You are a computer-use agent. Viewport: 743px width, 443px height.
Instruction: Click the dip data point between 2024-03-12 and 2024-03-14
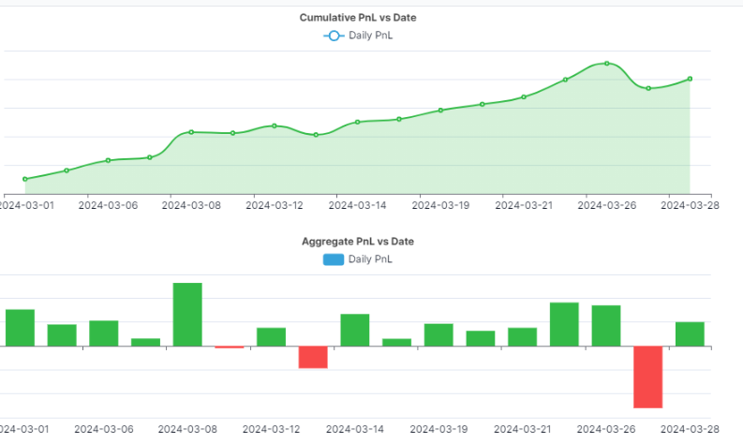pyautogui.click(x=316, y=135)
